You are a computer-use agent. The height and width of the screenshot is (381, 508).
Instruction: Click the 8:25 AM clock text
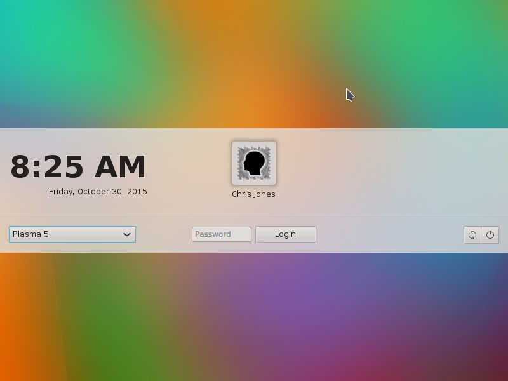78,167
